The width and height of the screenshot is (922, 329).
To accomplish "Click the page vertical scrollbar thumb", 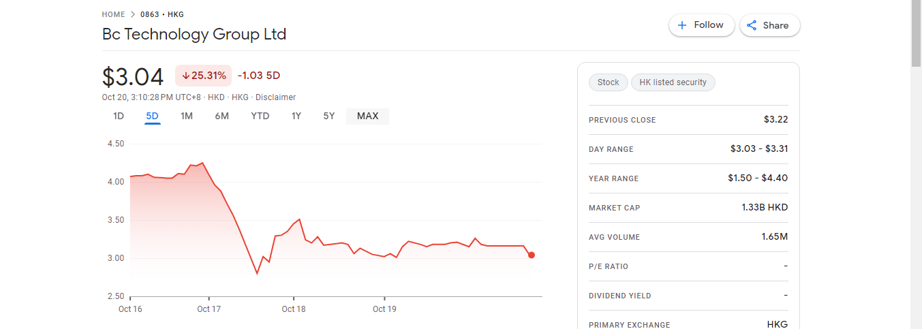I will [x=917, y=33].
